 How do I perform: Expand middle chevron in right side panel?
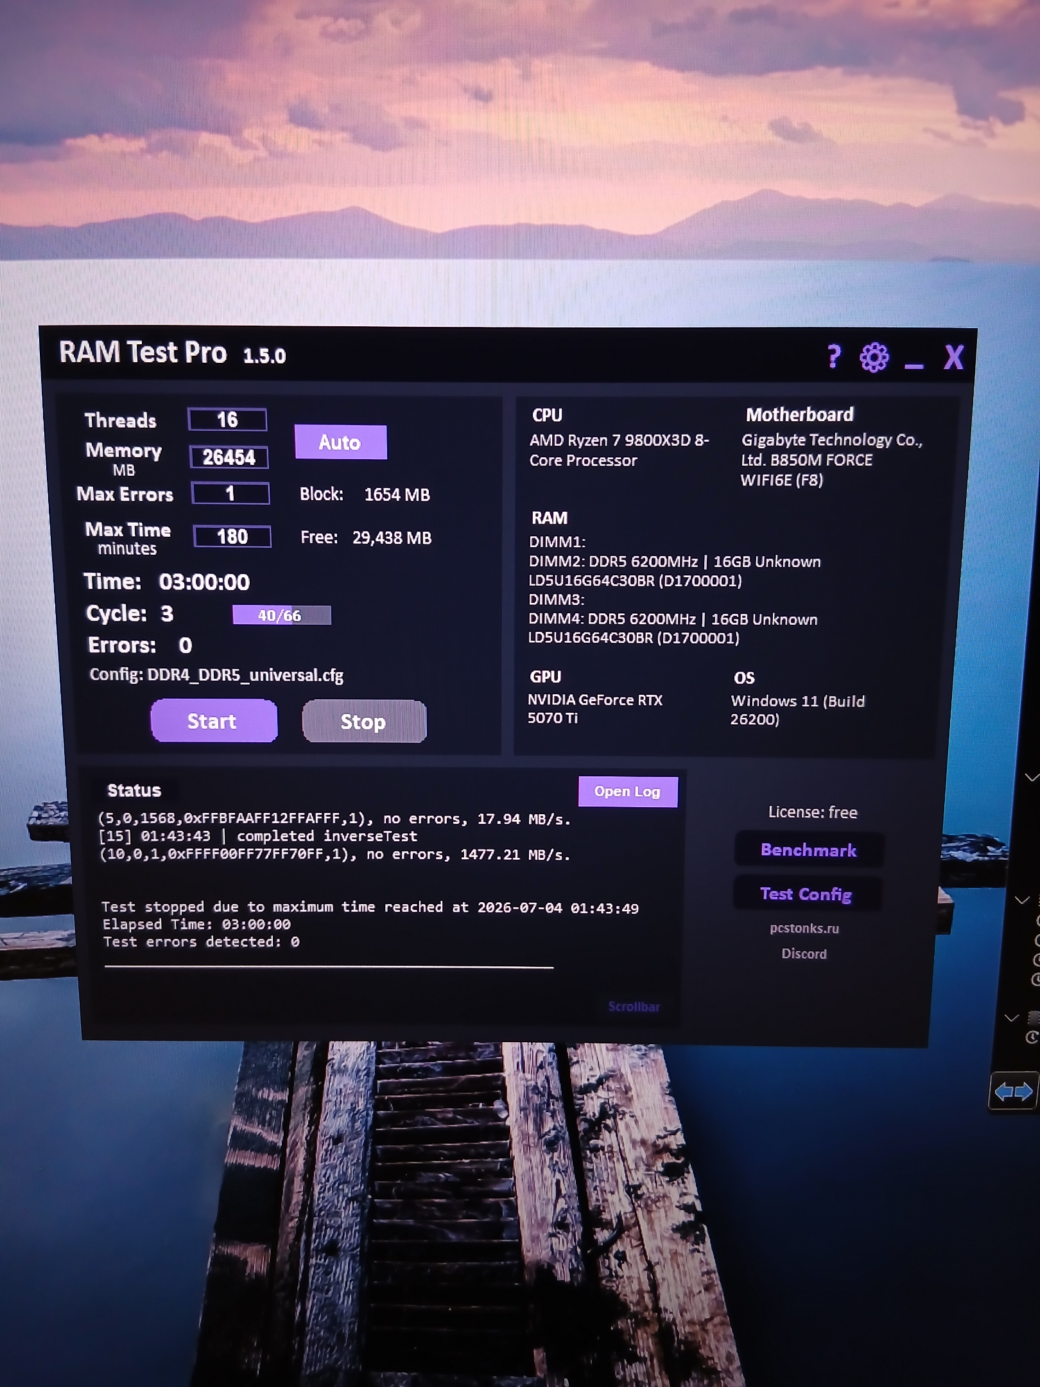pyautogui.click(x=1022, y=900)
